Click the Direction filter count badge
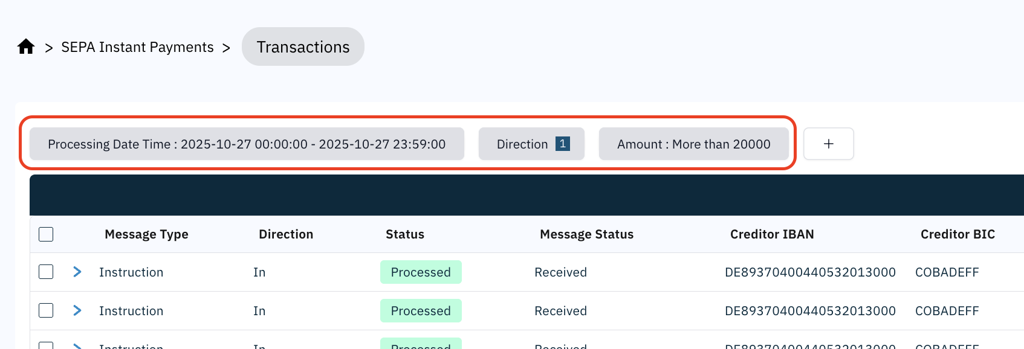1024x349 pixels. 562,144
